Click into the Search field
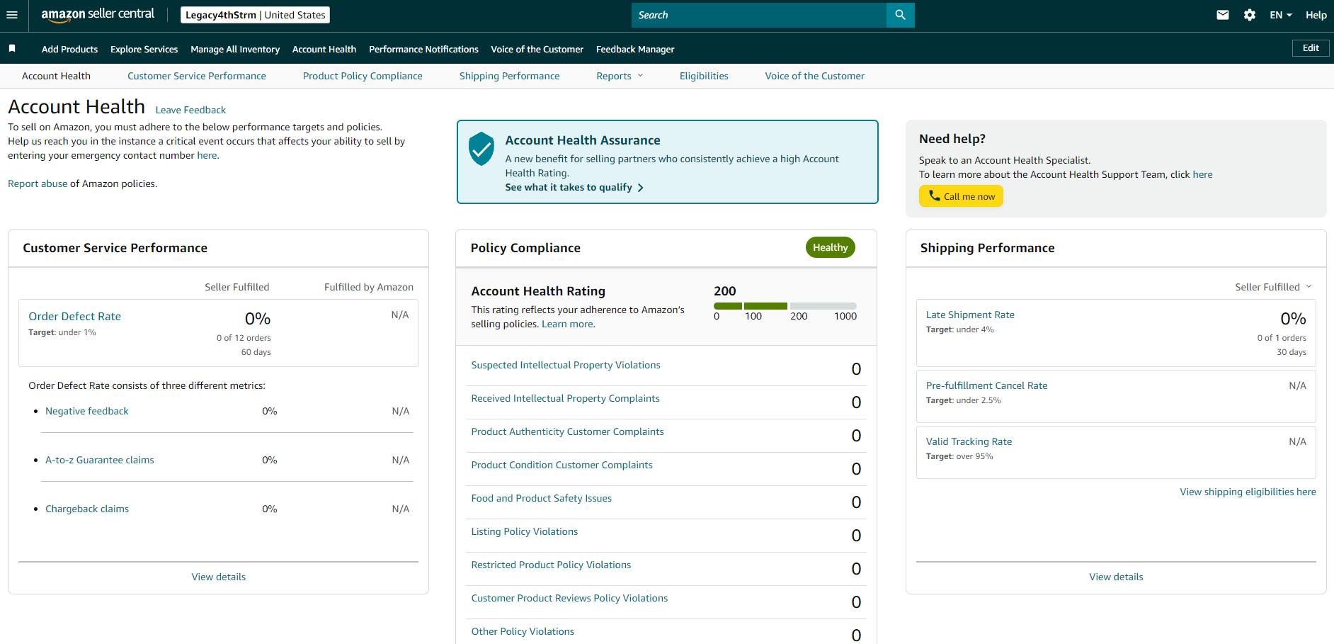Screen dimensions: 1334x644 758,15
